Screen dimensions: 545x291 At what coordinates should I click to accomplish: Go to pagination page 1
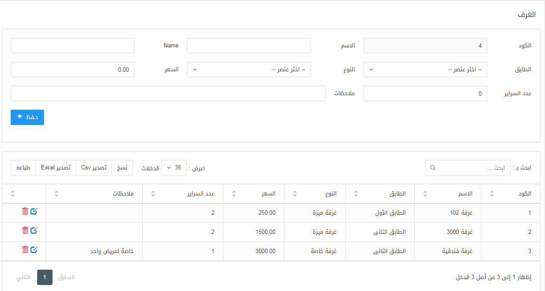click(x=45, y=277)
